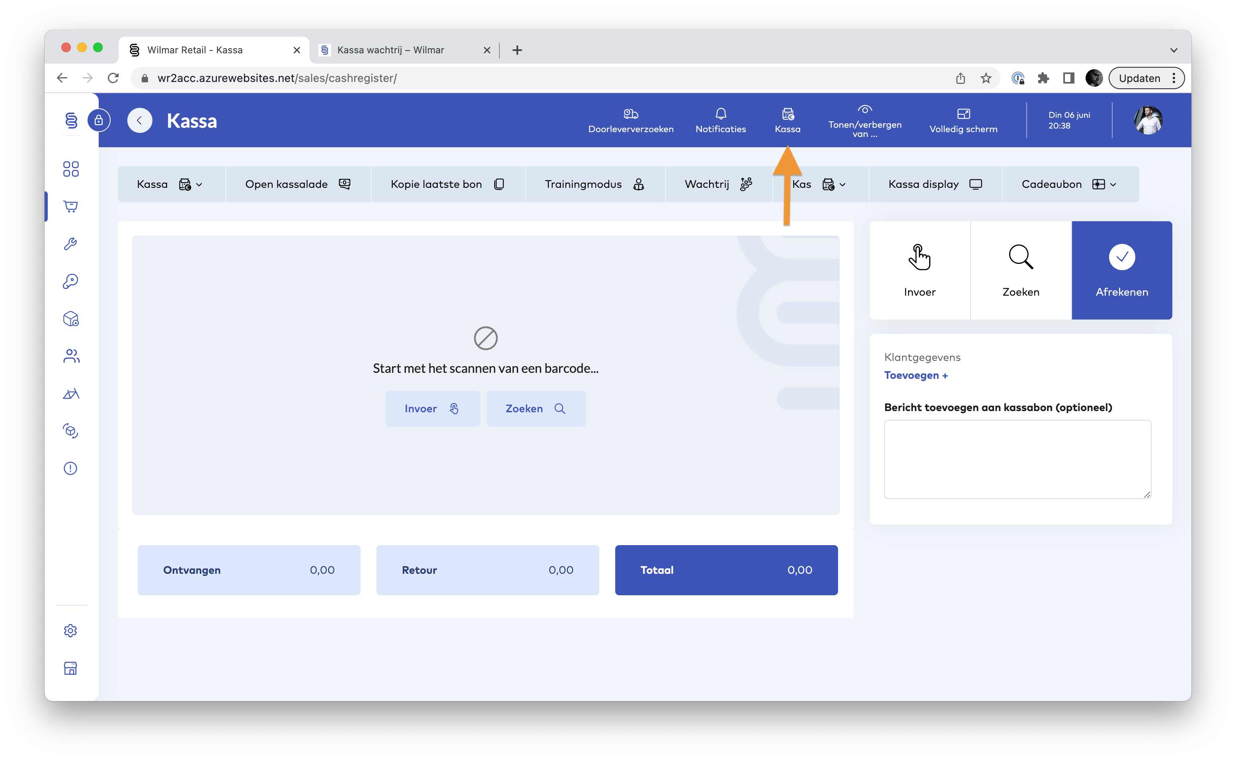Open Doorleververzoeken in the header
1236x760 pixels.
pyautogui.click(x=631, y=121)
